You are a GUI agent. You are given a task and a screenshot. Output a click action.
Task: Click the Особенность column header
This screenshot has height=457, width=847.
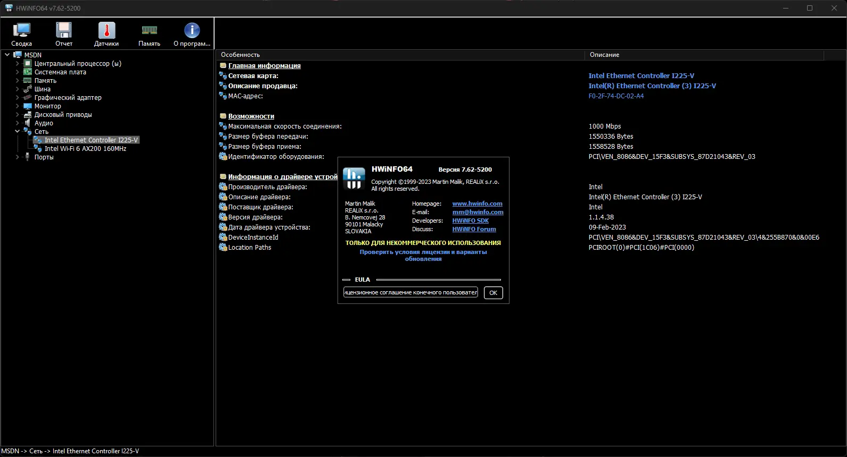pyautogui.click(x=400, y=55)
